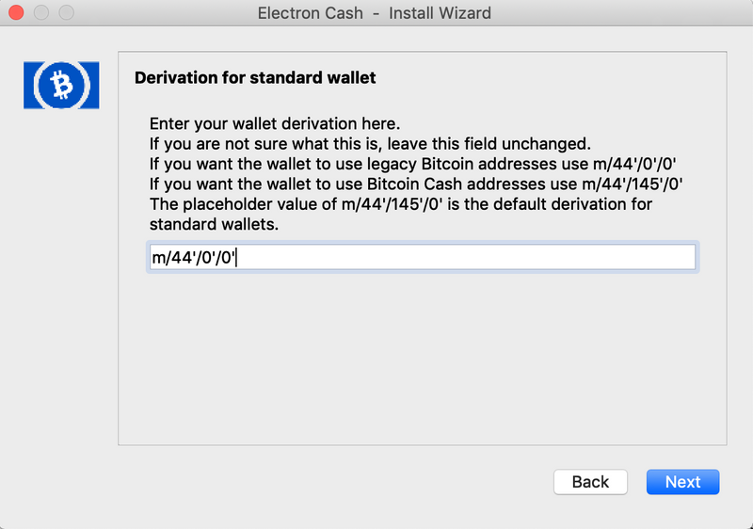Viewport: 753px width, 529px height.
Task: Click the 'Enter your wallet derivation here.' text
Action: coord(275,124)
